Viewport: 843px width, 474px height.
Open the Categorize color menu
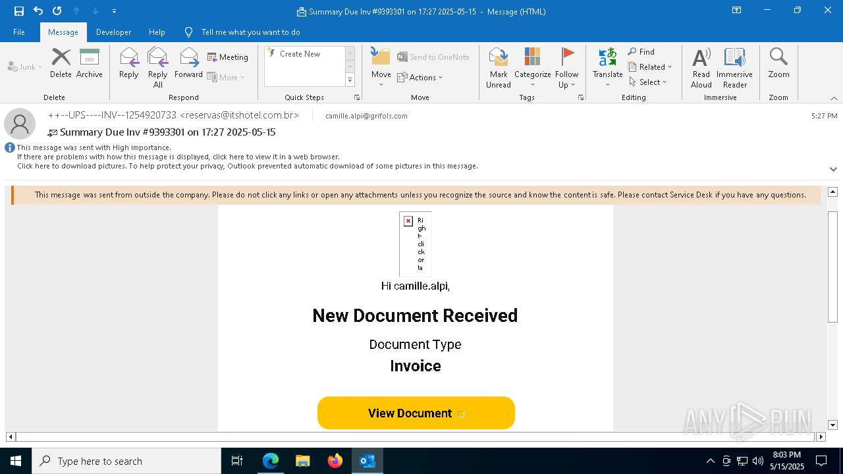coord(533,68)
